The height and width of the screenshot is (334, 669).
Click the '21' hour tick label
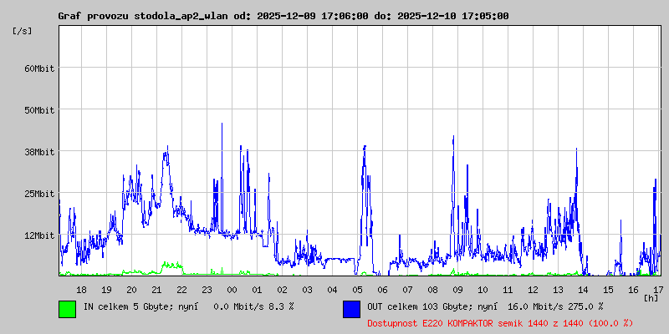[156, 290]
